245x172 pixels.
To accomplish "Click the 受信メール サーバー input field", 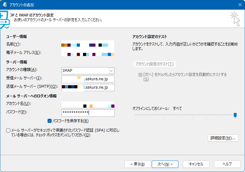I will pyautogui.click(x=88, y=79).
